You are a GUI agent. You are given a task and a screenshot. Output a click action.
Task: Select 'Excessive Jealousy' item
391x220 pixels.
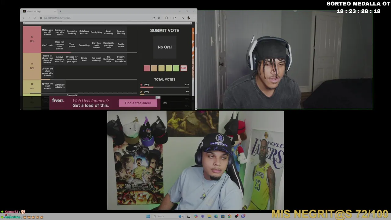click(72, 32)
